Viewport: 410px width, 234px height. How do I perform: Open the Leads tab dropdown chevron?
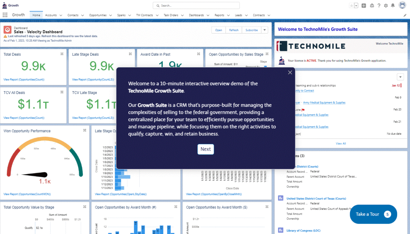pos(246,15)
